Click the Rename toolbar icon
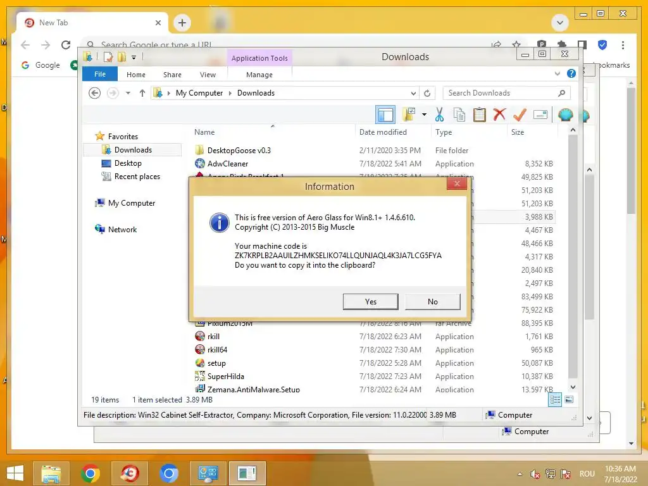The image size is (648, 486). (540, 115)
